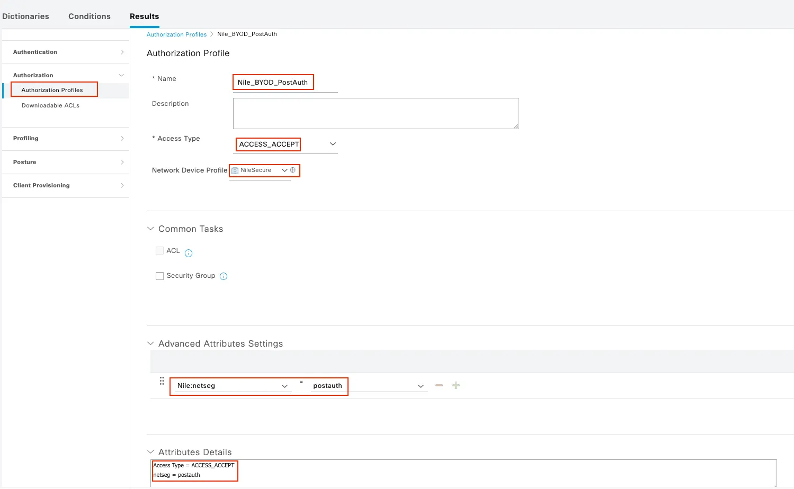The width and height of the screenshot is (794, 489).
Task: Open the Authorization Profiles breadcrumb link
Action: (x=176, y=34)
